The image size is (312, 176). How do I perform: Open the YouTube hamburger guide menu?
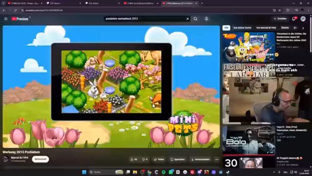6,19
